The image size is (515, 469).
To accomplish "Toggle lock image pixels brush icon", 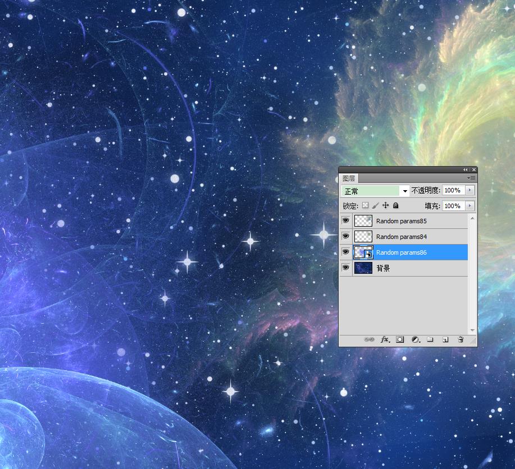I will [376, 205].
